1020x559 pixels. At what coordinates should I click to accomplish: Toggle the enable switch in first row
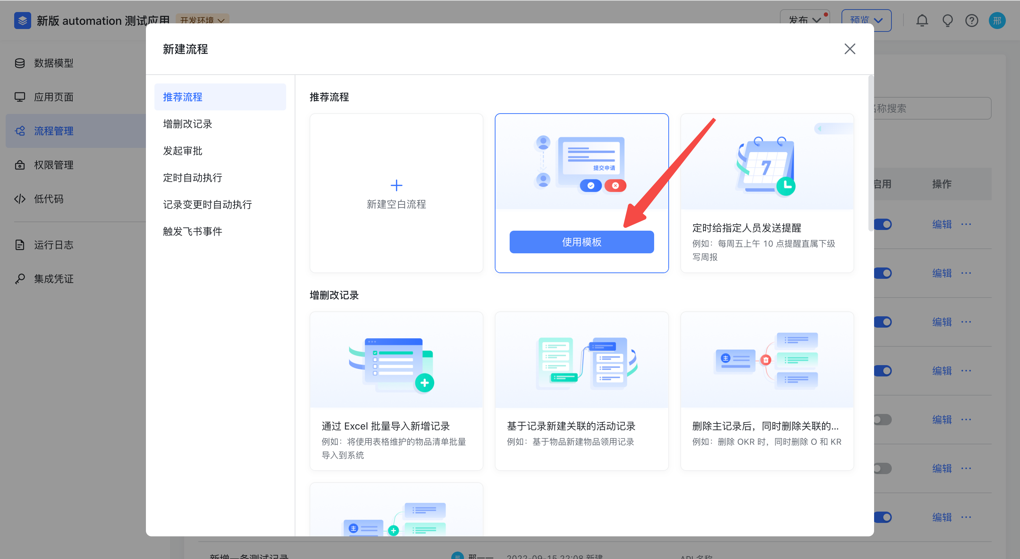click(x=883, y=224)
